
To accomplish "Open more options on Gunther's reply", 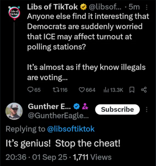I will point(147,110).
